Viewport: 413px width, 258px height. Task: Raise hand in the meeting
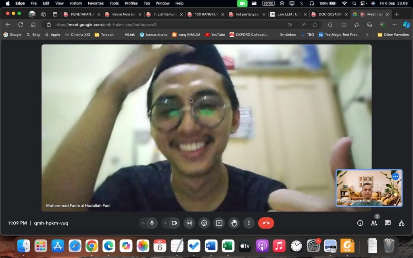coord(234,223)
